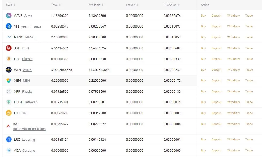Buy LRC from its row

(x=203, y=139)
